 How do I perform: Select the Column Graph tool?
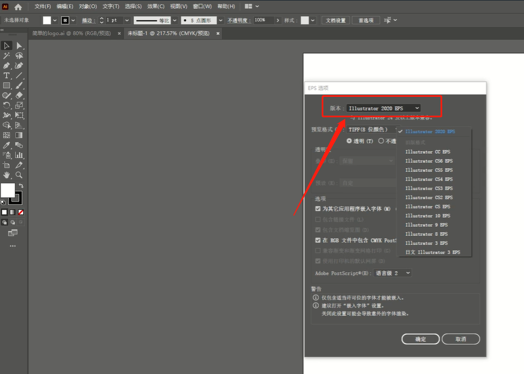[x=19, y=155]
